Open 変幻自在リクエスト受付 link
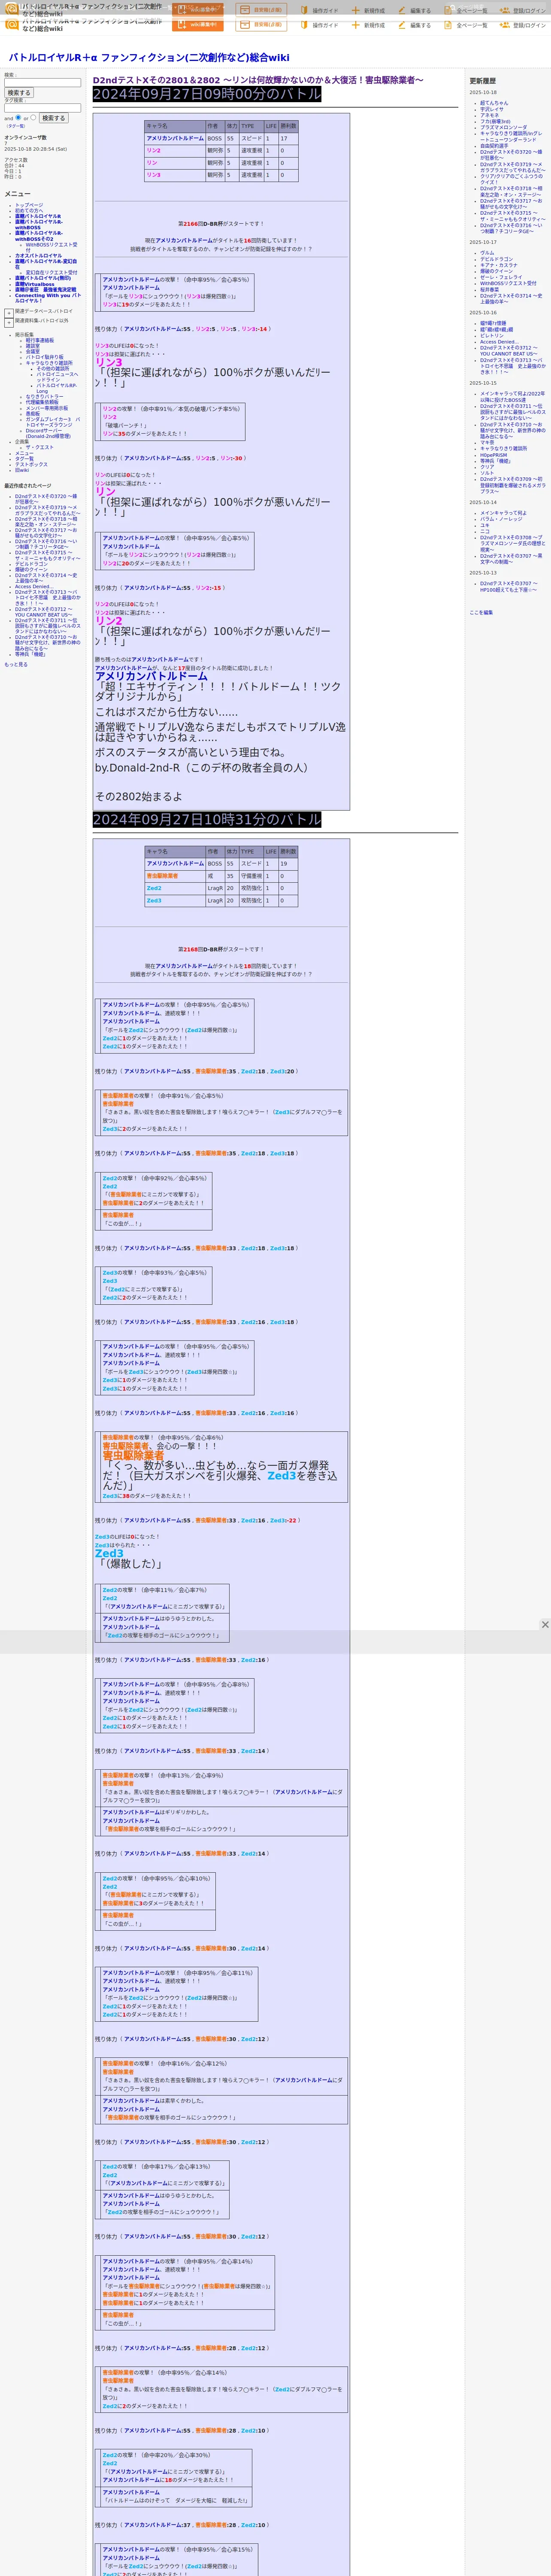The image size is (551, 2576). [51, 272]
